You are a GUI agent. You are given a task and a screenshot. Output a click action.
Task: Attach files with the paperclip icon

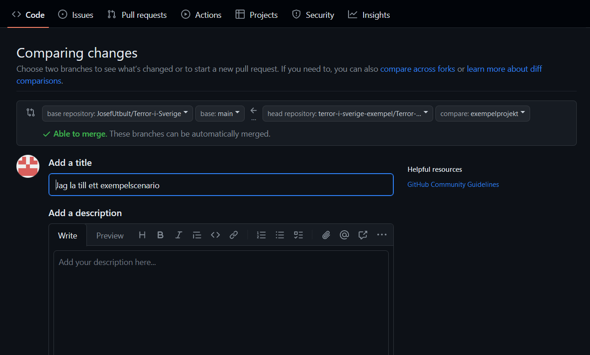326,235
